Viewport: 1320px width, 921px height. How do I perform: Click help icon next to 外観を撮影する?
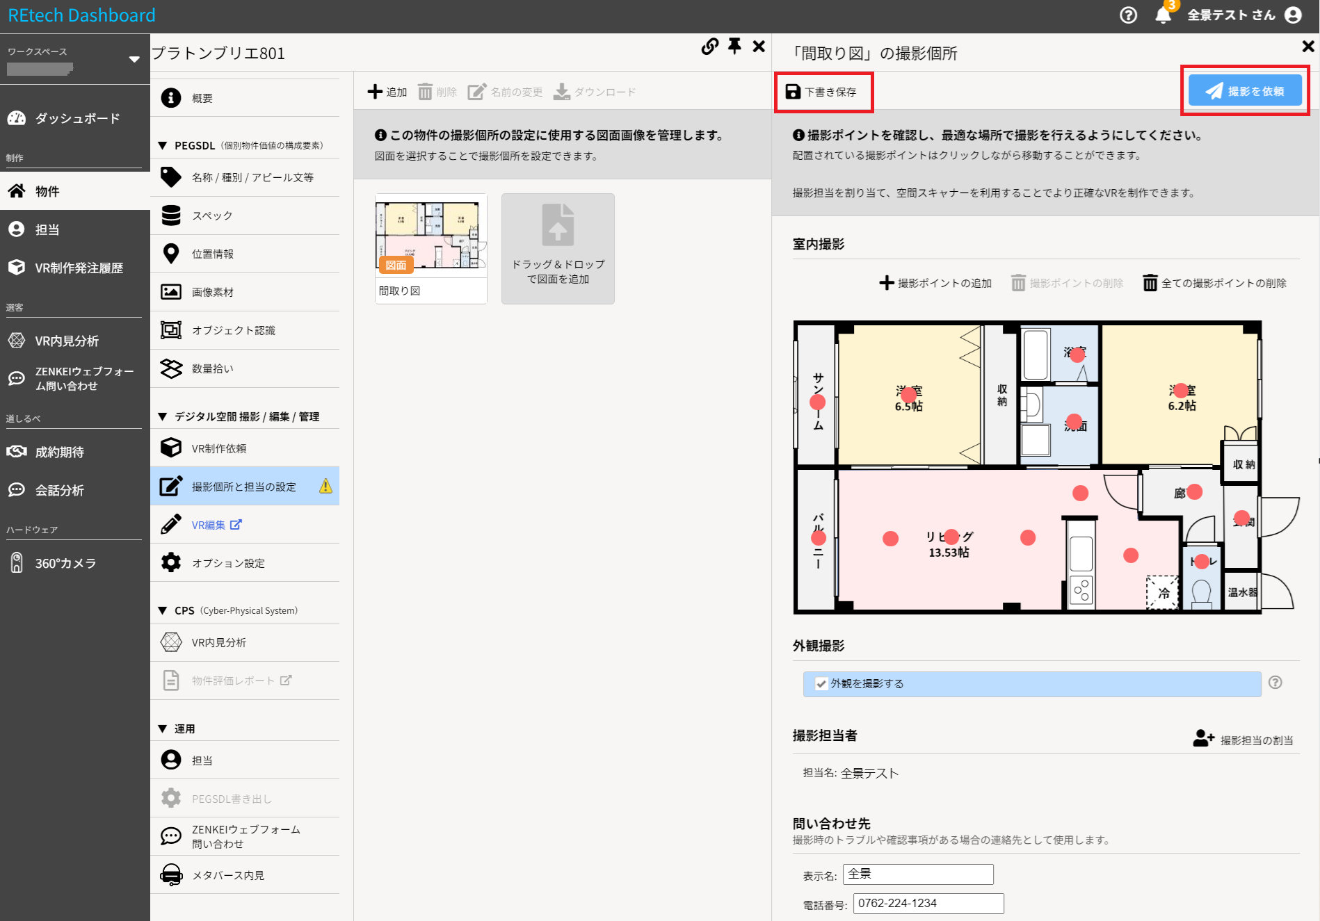(x=1275, y=683)
